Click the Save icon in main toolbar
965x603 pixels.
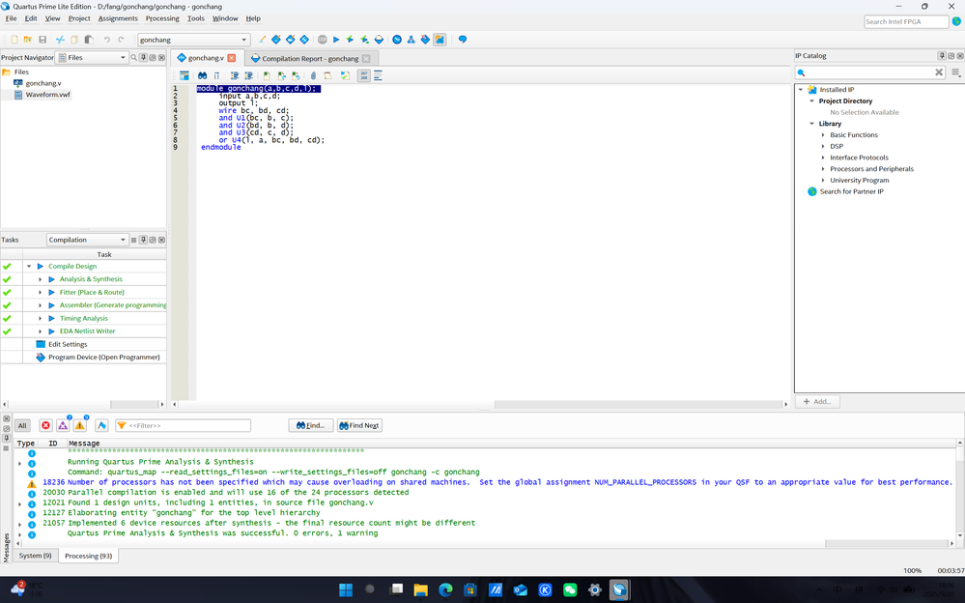43,40
